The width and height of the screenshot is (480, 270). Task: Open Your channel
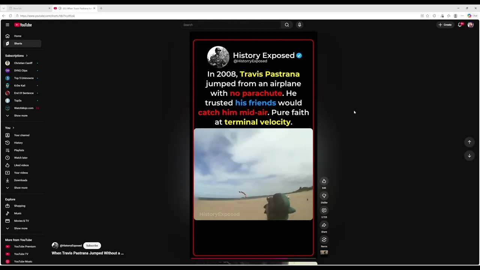point(22,135)
